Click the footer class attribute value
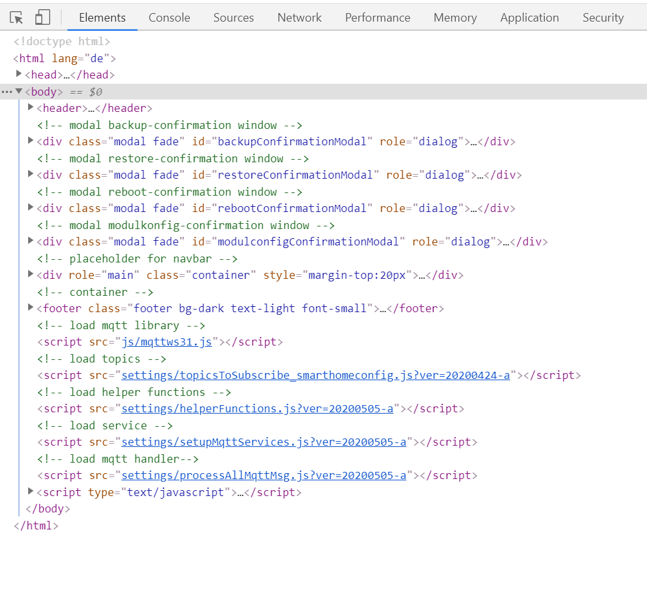This screenshot has height=606, width=647. tap(250, 309)
